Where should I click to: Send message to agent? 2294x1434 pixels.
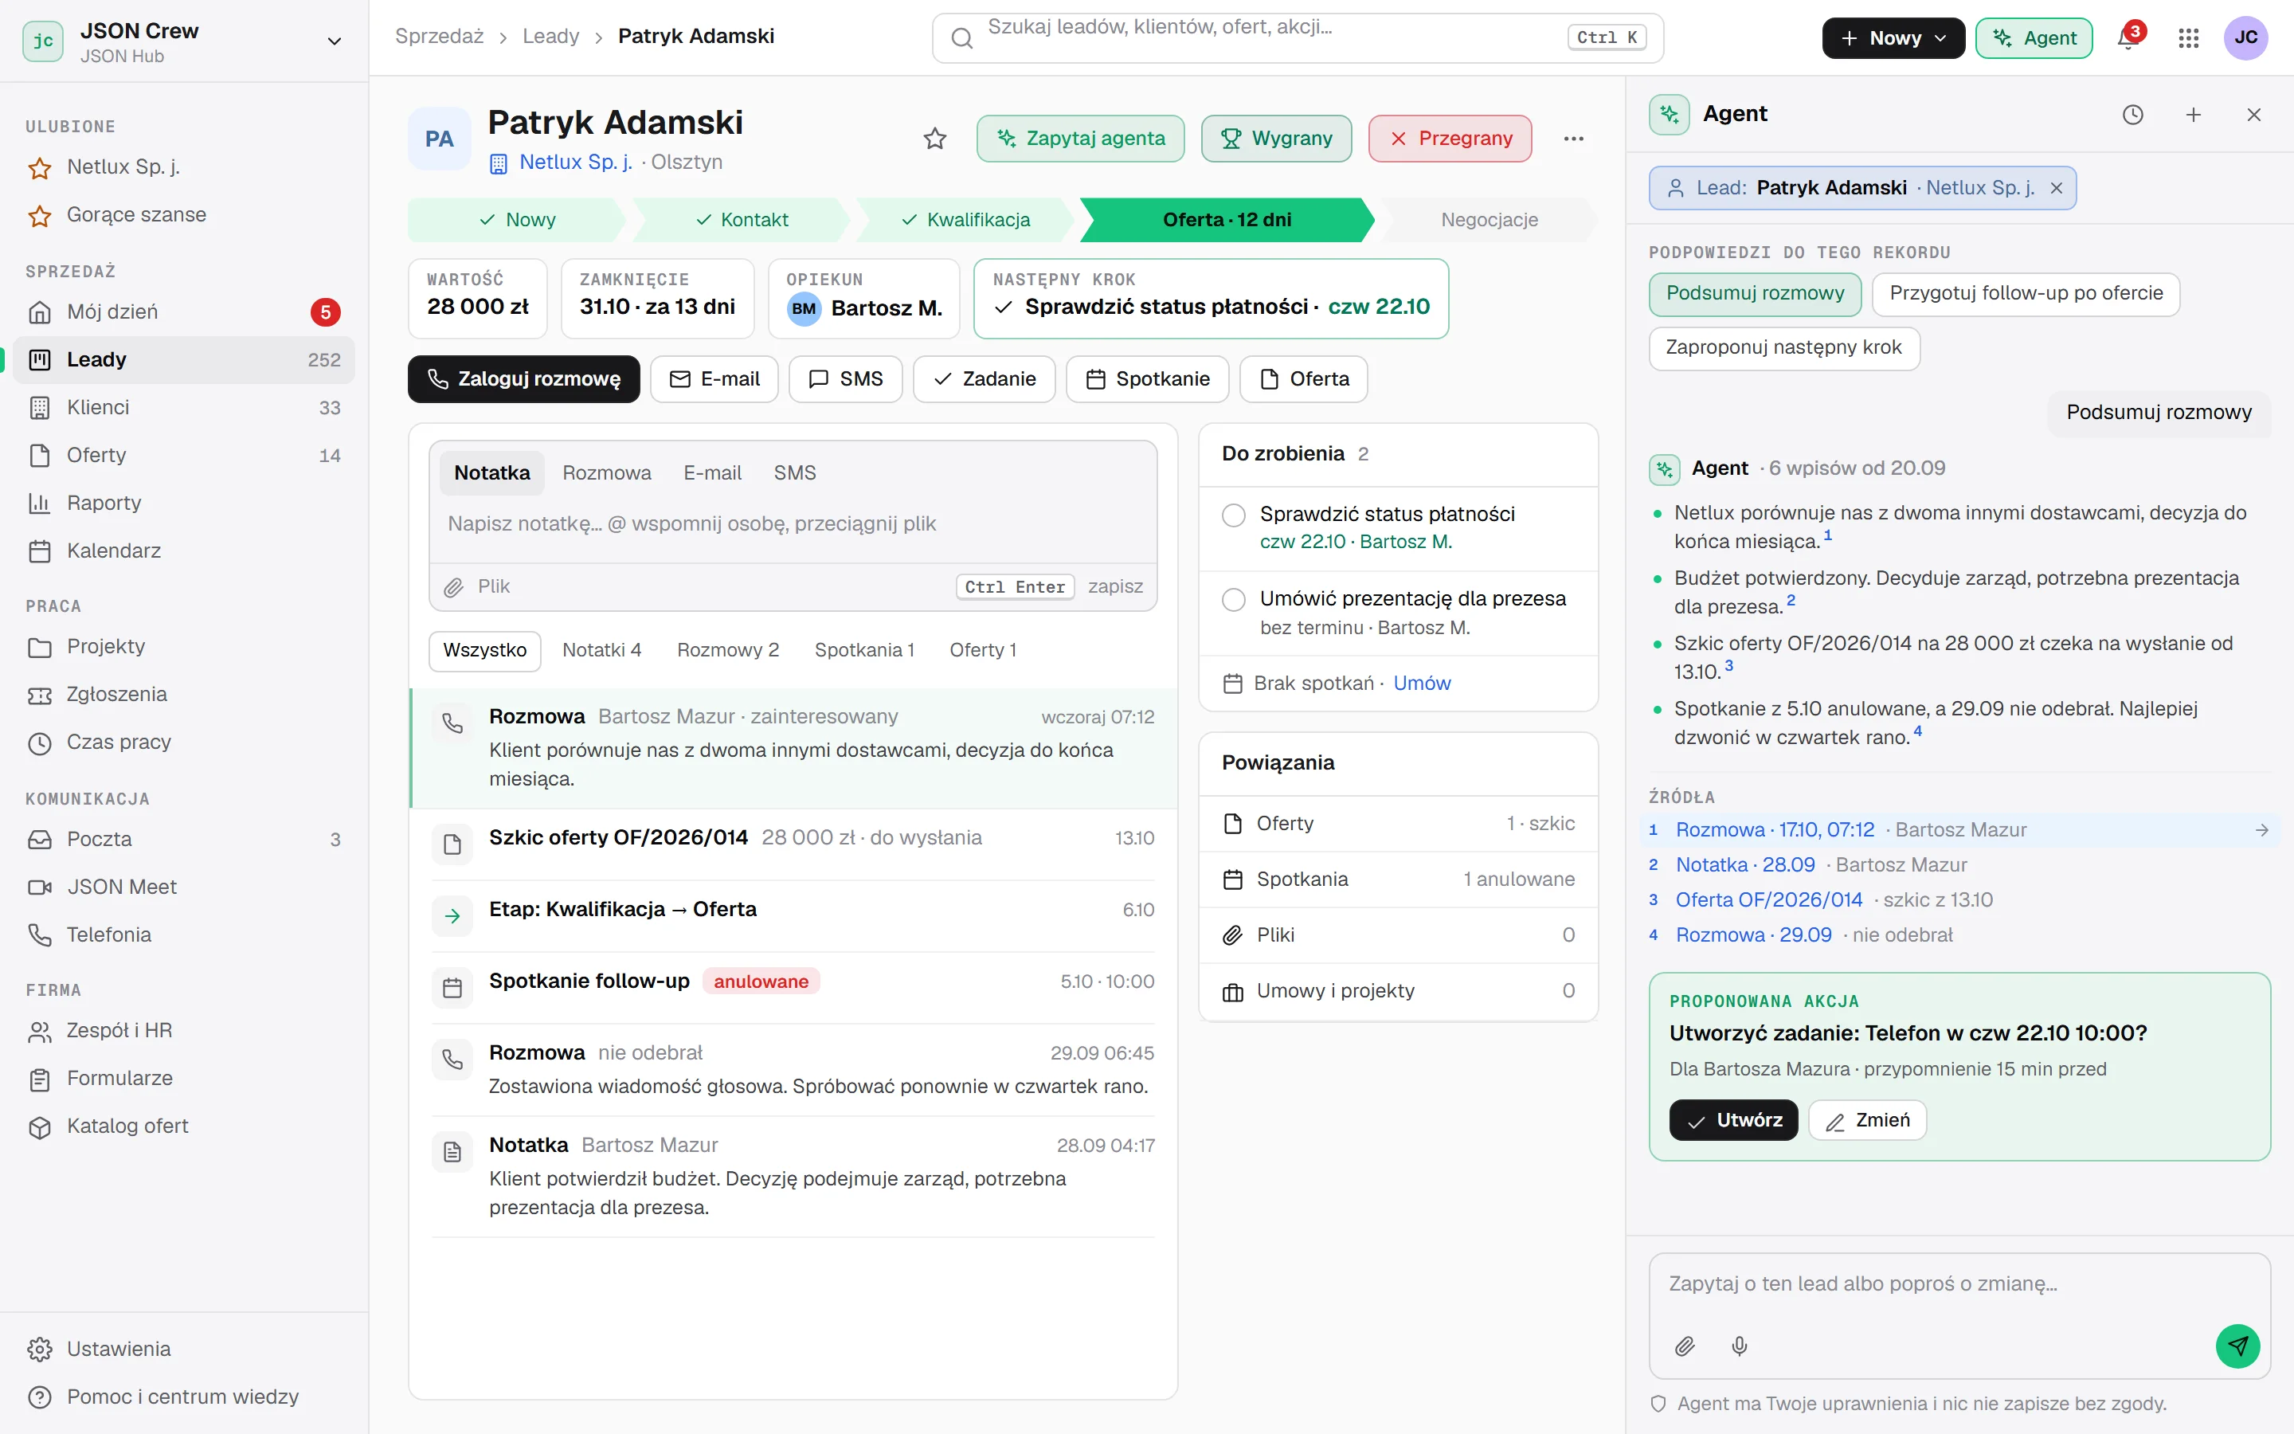[x=2237, y=1346]
